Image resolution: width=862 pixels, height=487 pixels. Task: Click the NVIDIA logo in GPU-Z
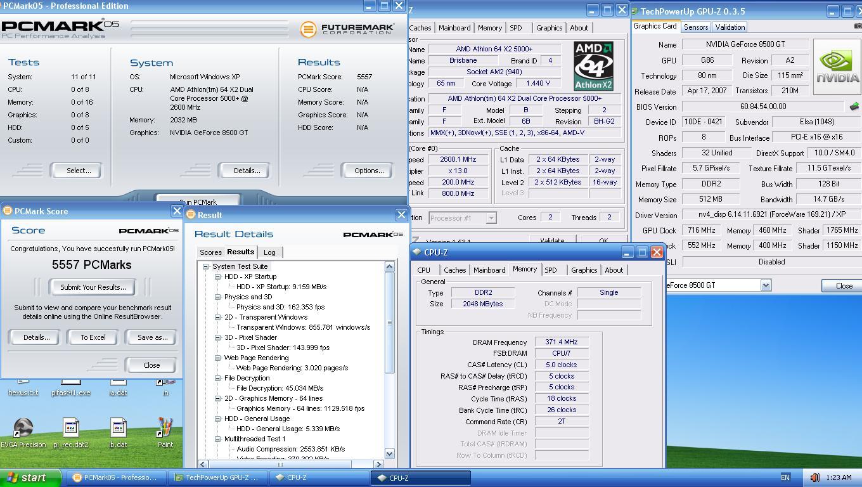click(837, 67)
